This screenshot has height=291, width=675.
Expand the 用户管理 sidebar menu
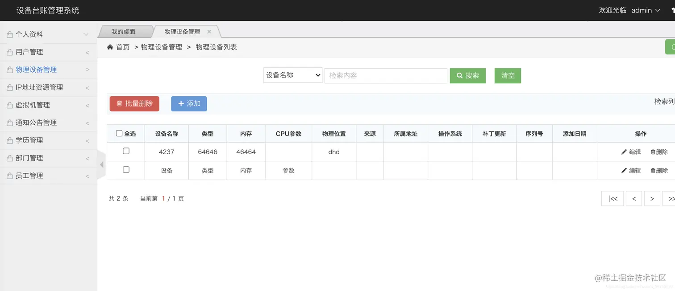coord(48,52)
